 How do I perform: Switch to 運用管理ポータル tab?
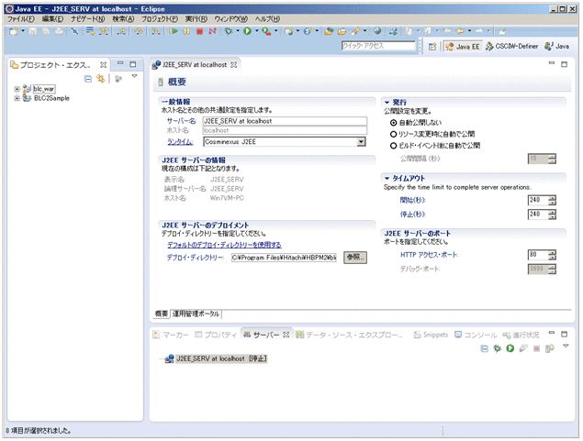197,313
